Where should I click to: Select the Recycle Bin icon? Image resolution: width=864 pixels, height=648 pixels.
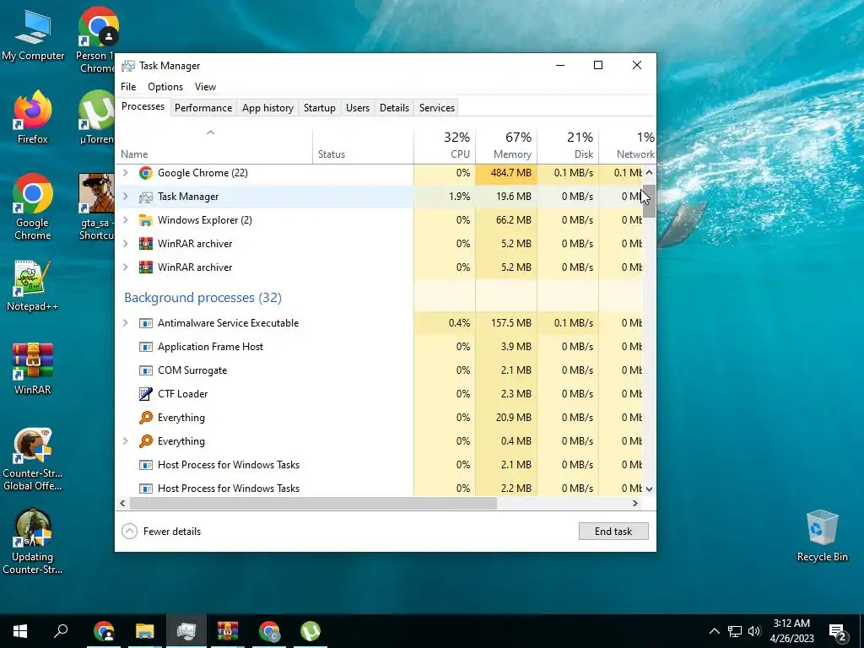coord(822,536)
